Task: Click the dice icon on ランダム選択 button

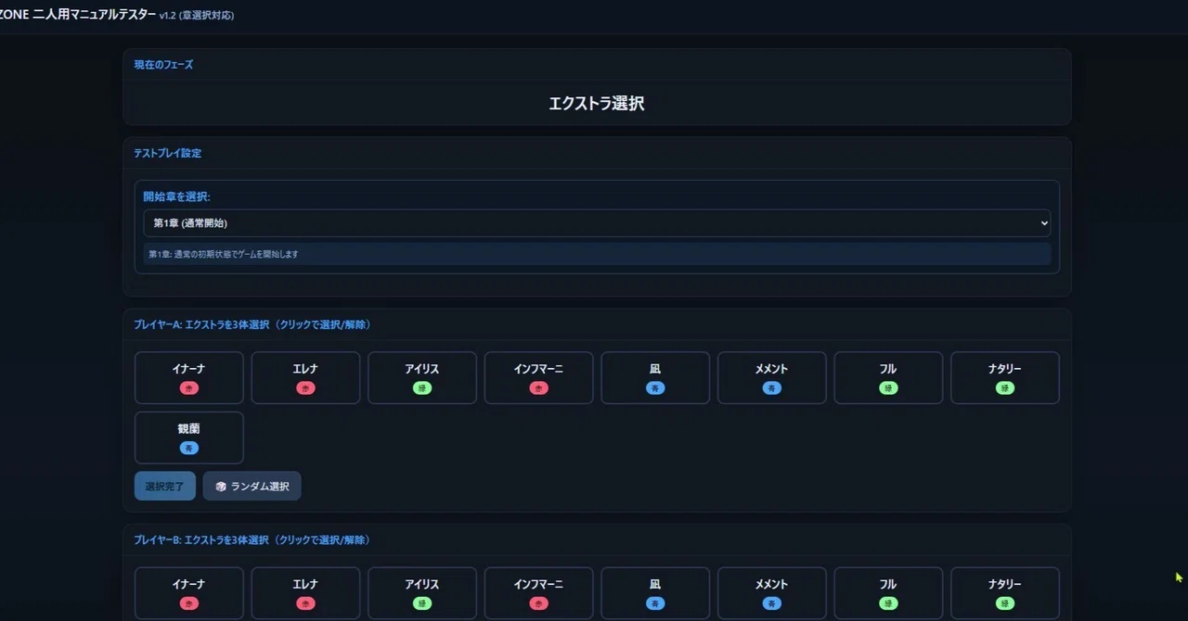Action: (221, 487)
